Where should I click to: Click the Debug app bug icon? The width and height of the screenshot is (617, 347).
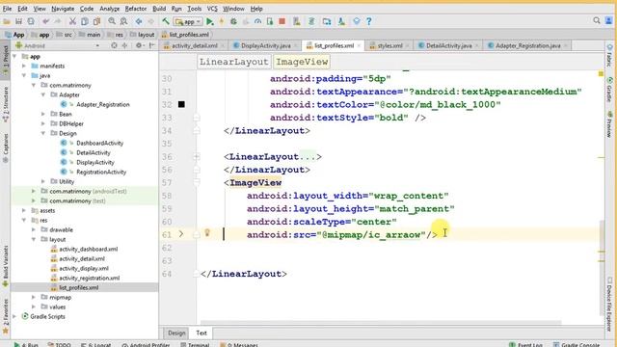pyautogui.click(x=233, y=21)
